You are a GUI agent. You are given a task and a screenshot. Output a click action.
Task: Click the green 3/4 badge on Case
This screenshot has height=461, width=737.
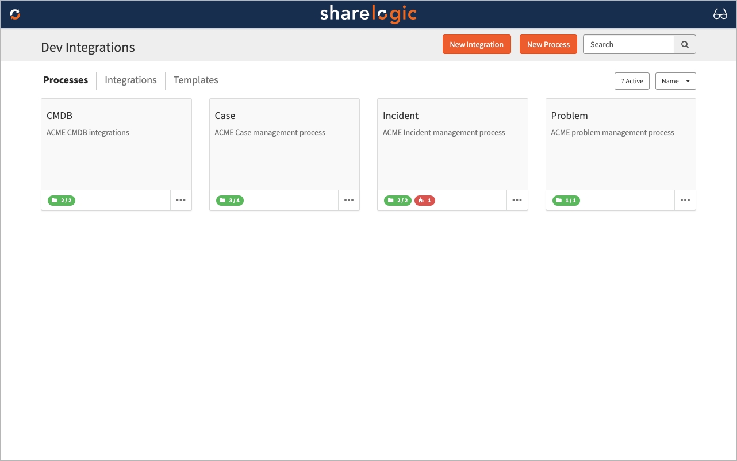pos(230,201)
